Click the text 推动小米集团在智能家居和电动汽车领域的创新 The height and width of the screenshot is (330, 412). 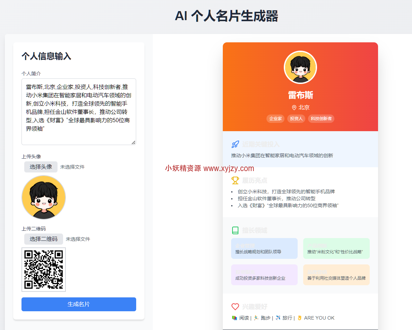(282, 155)
